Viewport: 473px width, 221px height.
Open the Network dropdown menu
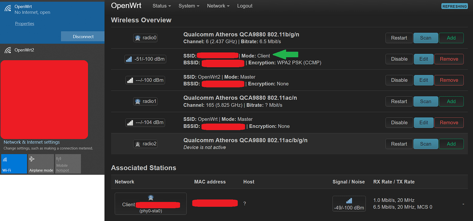click(218, 6)
